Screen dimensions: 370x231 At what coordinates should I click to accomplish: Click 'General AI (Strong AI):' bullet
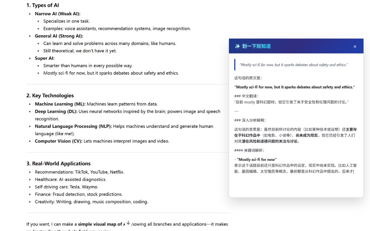(59, 36)
